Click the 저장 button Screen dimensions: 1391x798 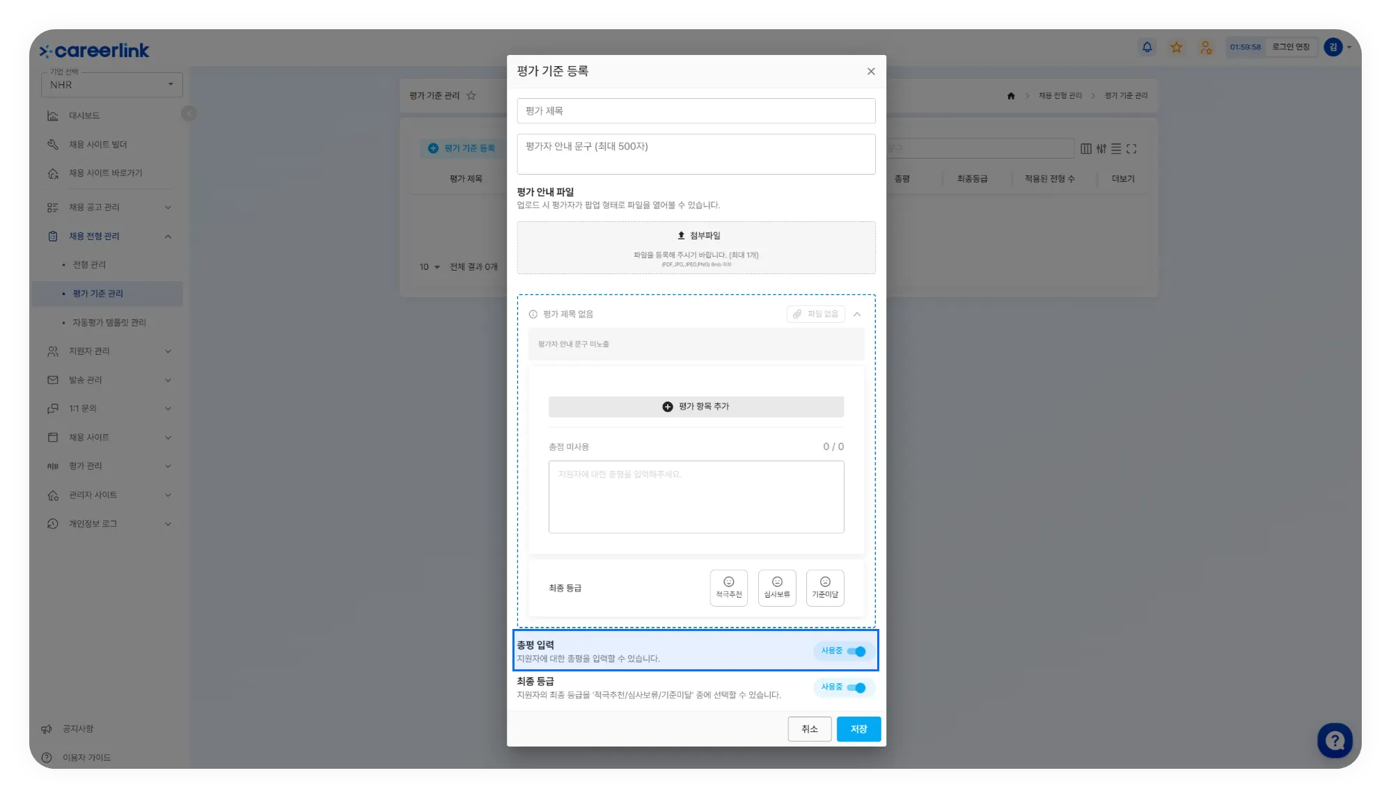(858, 728)
